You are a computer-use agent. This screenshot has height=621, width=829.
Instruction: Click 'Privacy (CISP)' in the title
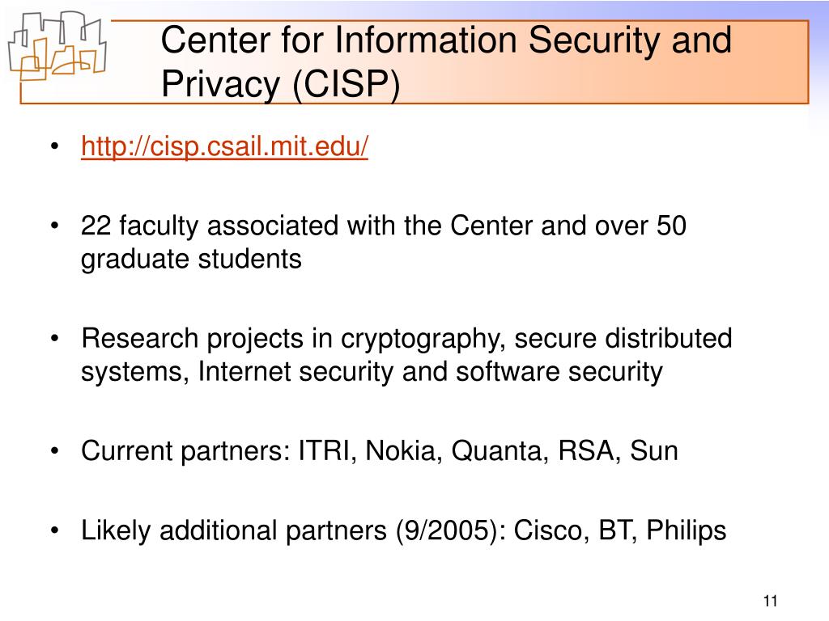(x=280, y=83)
